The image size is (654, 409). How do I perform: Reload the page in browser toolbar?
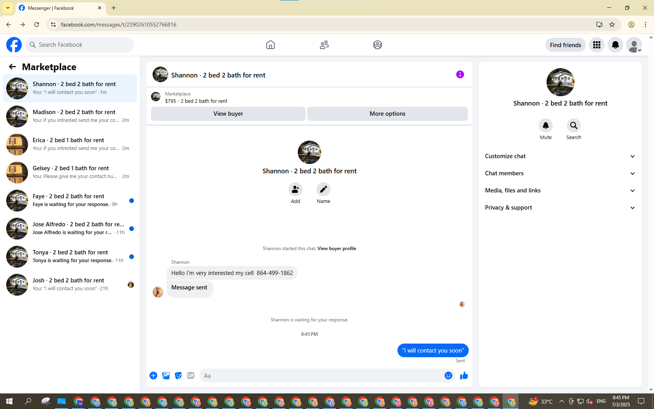pyautogui.click(x=37, y=25)
